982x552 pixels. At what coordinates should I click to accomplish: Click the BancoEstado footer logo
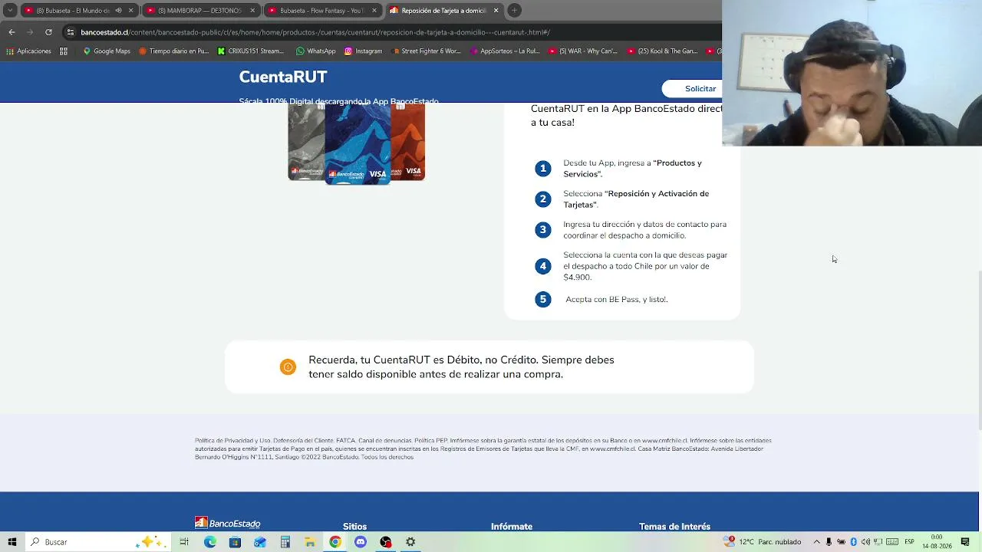tap(228, 523)
